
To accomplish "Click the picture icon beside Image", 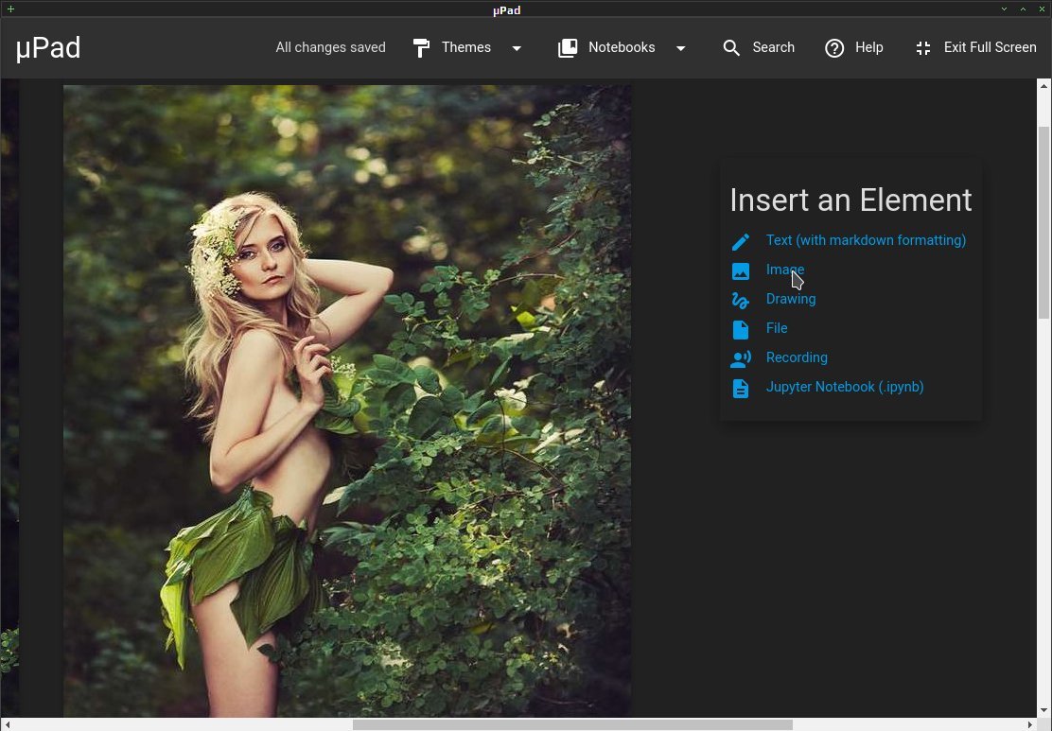I will pyautogui.click(x=741, y=271).
